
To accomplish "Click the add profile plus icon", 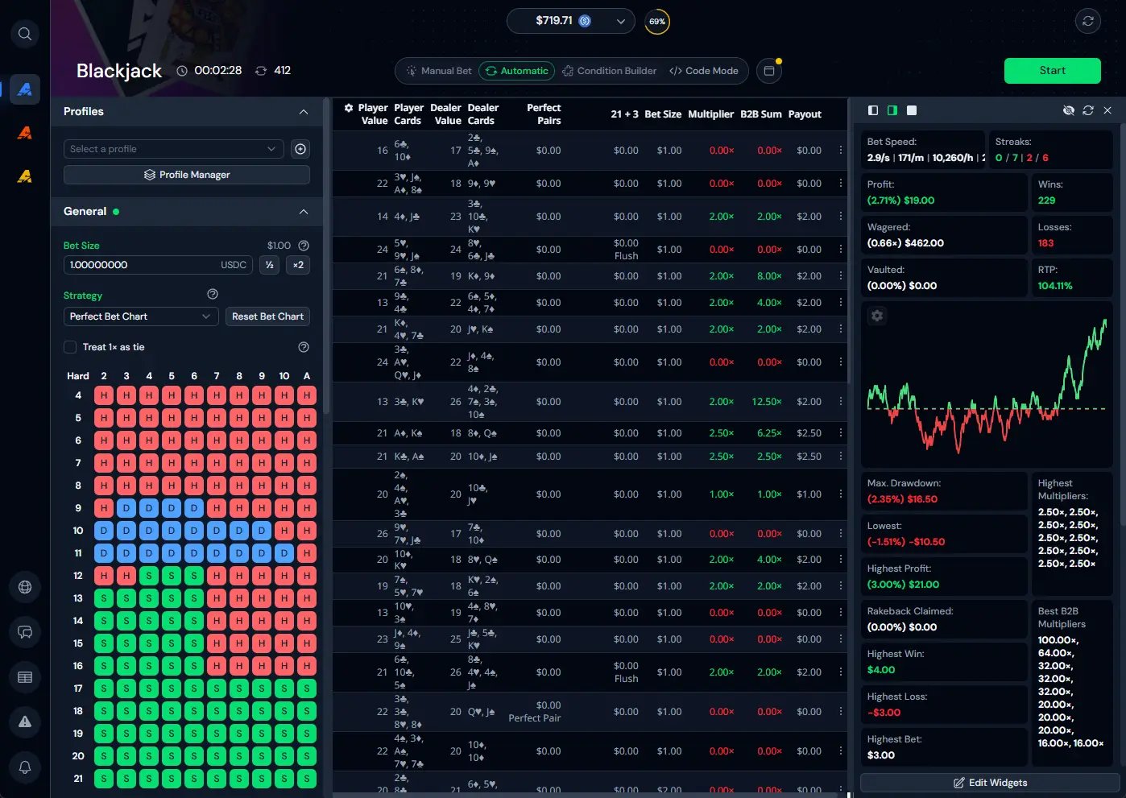I will click(300, 149).
